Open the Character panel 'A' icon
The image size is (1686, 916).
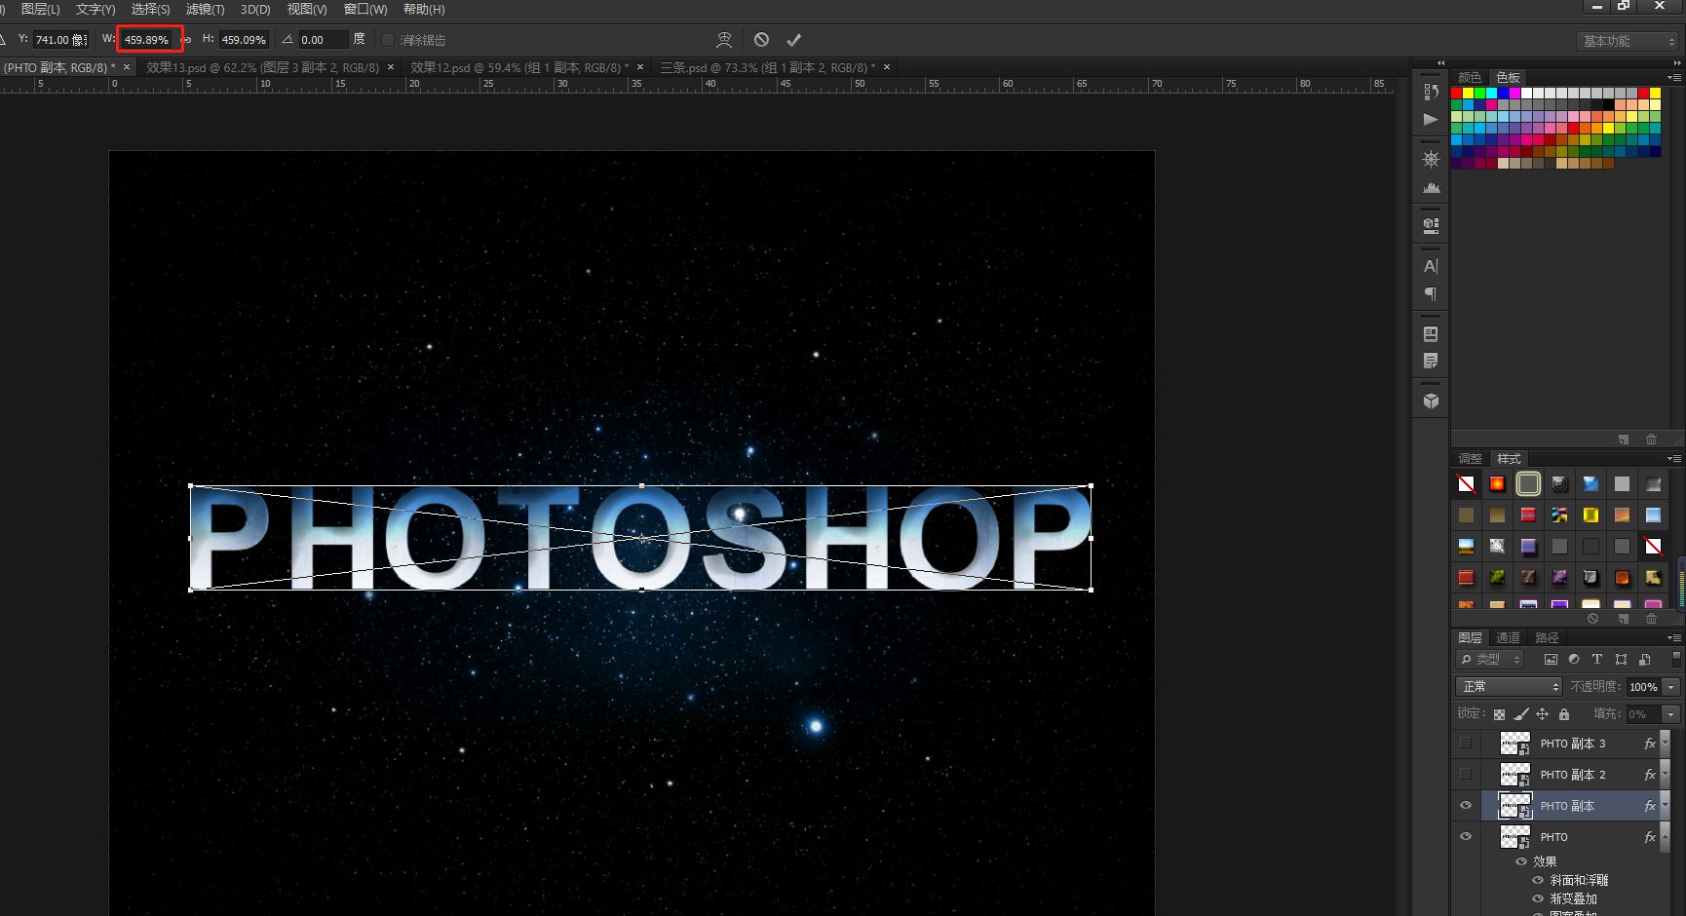tap(1431, 266)
